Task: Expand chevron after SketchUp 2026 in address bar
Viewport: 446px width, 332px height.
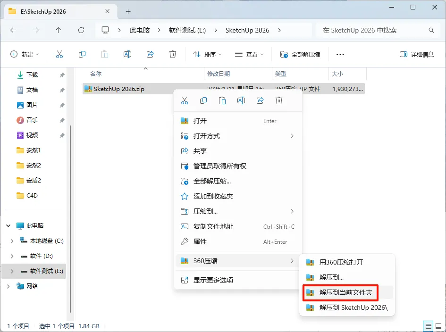Action: 279,30
